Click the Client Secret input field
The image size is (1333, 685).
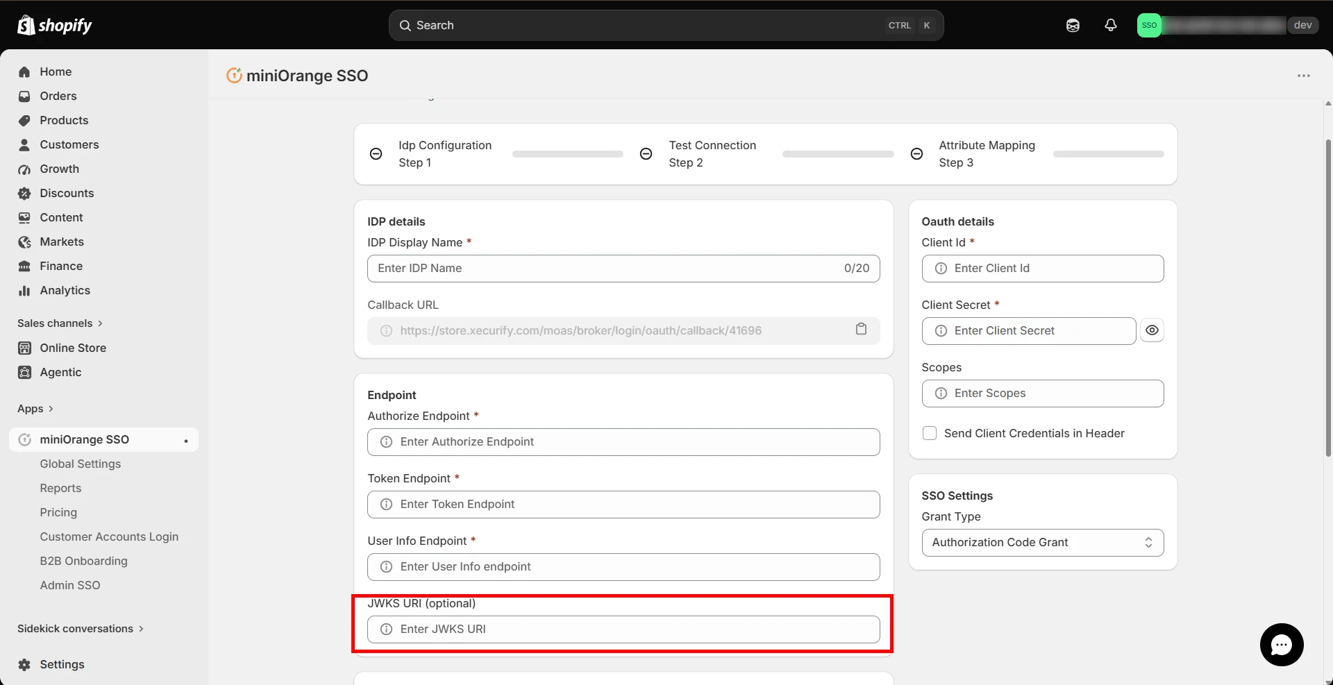click(1028, 331)
